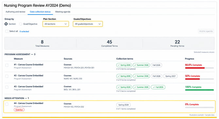Select the Goal/Objective group-by radio button
This screenshot has width=219, height=119.
(21, 24)
